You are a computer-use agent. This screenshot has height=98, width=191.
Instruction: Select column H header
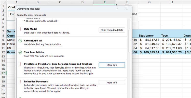[172, 2]
